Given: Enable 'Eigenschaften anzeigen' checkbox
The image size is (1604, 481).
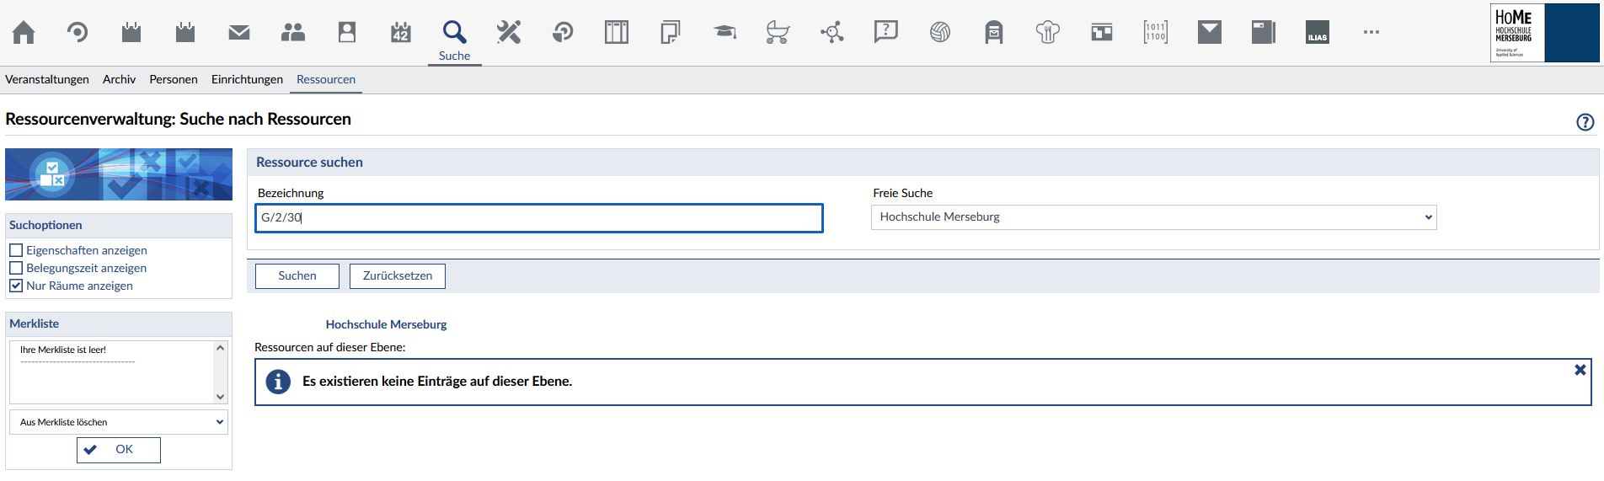Looking at the screenshot, I should [x=16, y=250].
